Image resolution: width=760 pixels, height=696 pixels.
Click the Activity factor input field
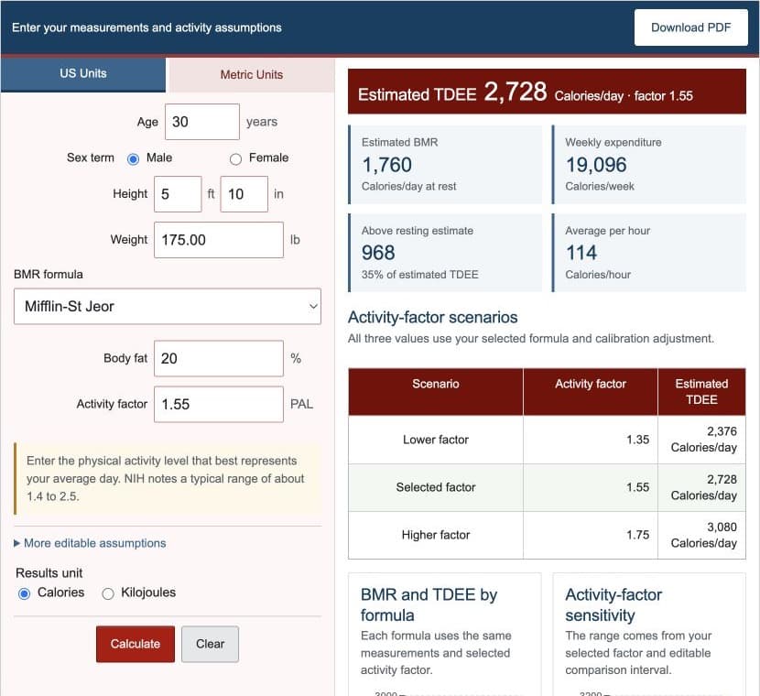[x=219, y=404]
